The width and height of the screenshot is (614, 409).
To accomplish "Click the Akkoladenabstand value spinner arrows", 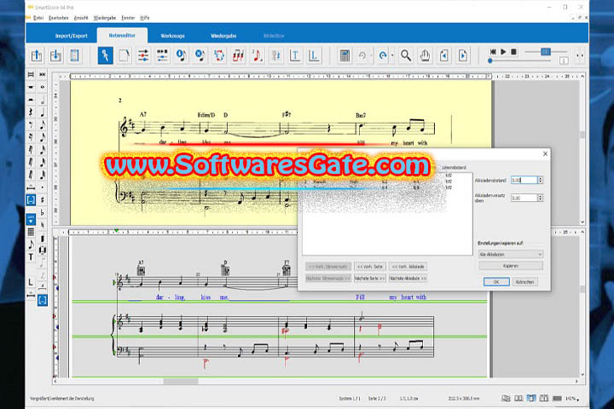I will click(541, 180).
